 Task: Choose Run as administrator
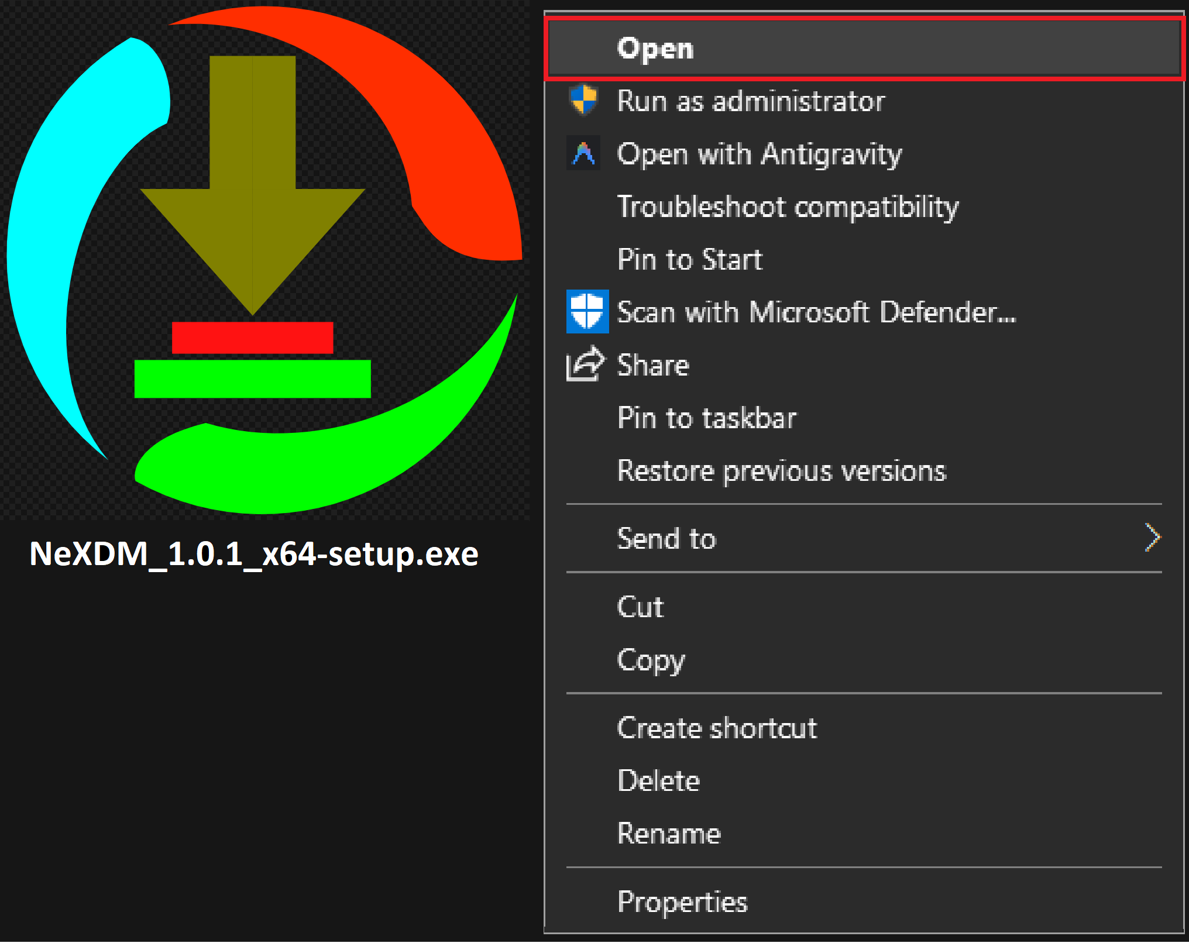pos(751,101)
